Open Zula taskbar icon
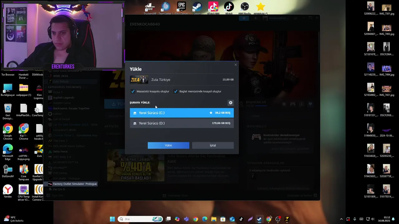 point(287,219)
